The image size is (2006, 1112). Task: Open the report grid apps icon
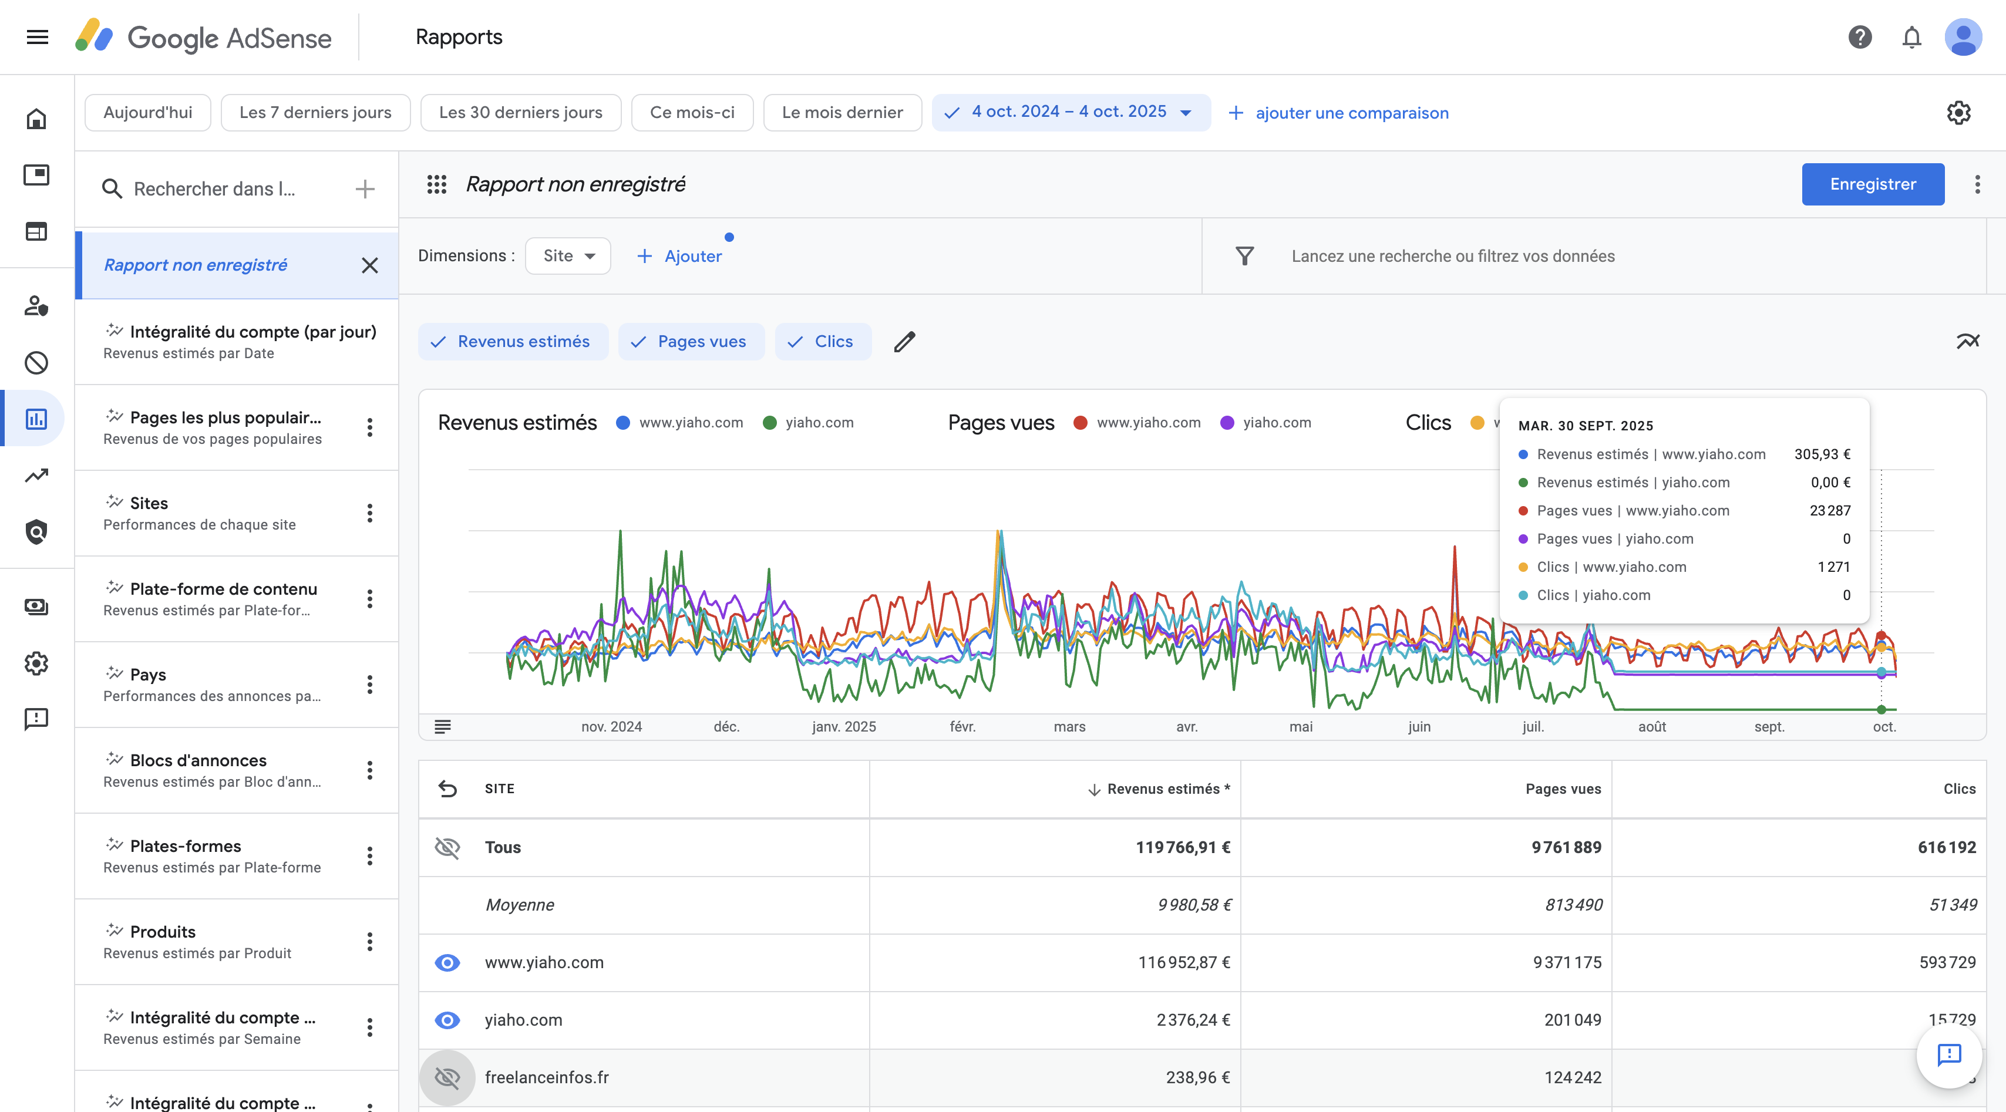point(437,184)
